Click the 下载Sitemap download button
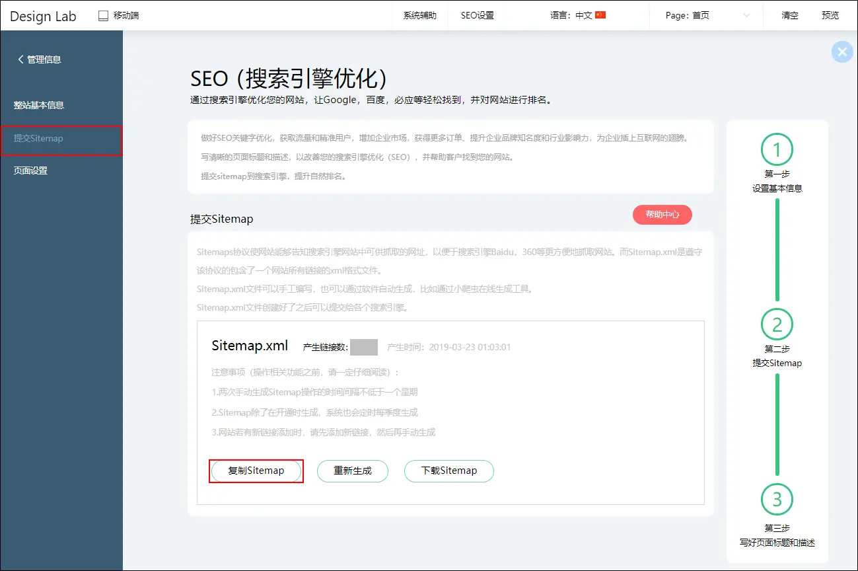Viewport: 858px width, 571px height. tap(449, 471)
